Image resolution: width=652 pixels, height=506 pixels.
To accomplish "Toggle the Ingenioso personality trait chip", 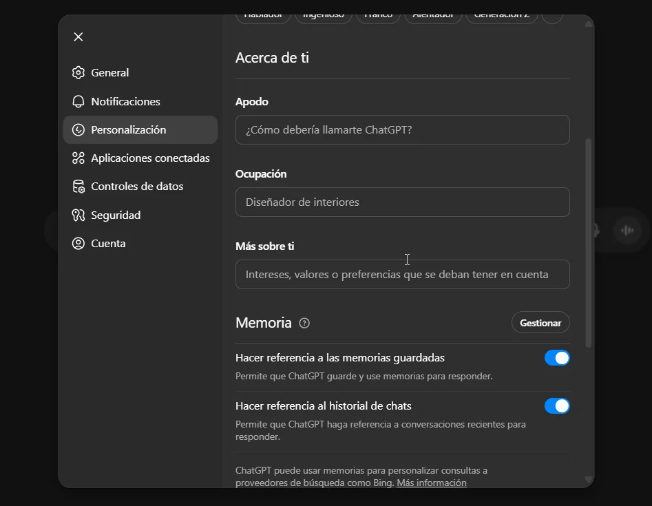I will [x=323, y=14].
